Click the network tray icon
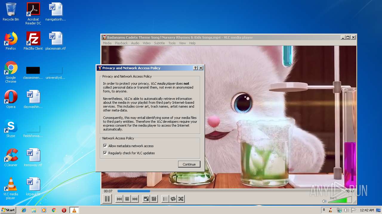 click(x=339, y=210)
